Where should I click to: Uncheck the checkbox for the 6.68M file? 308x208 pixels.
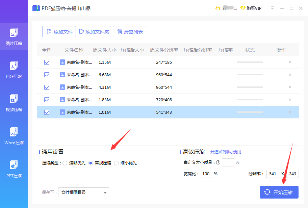[47, 75]
